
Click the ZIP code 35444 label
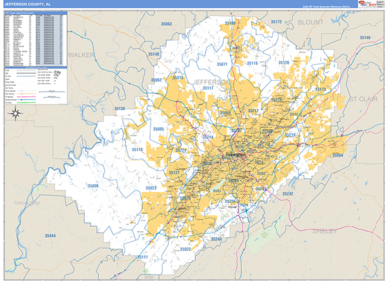point(50,236)
